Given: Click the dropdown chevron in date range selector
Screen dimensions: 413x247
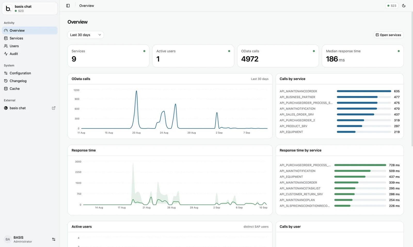Looking at the screenshot, I should point(100,35).
